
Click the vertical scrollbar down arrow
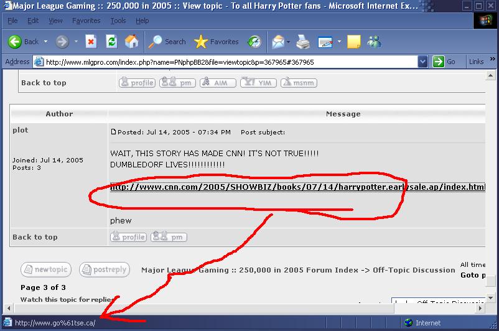(x=490, y=298)
